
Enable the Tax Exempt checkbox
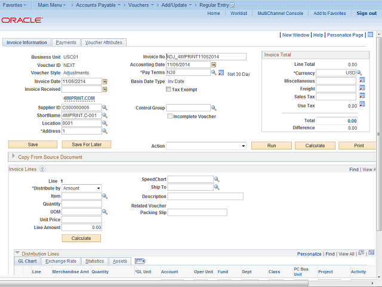[168, 90]
